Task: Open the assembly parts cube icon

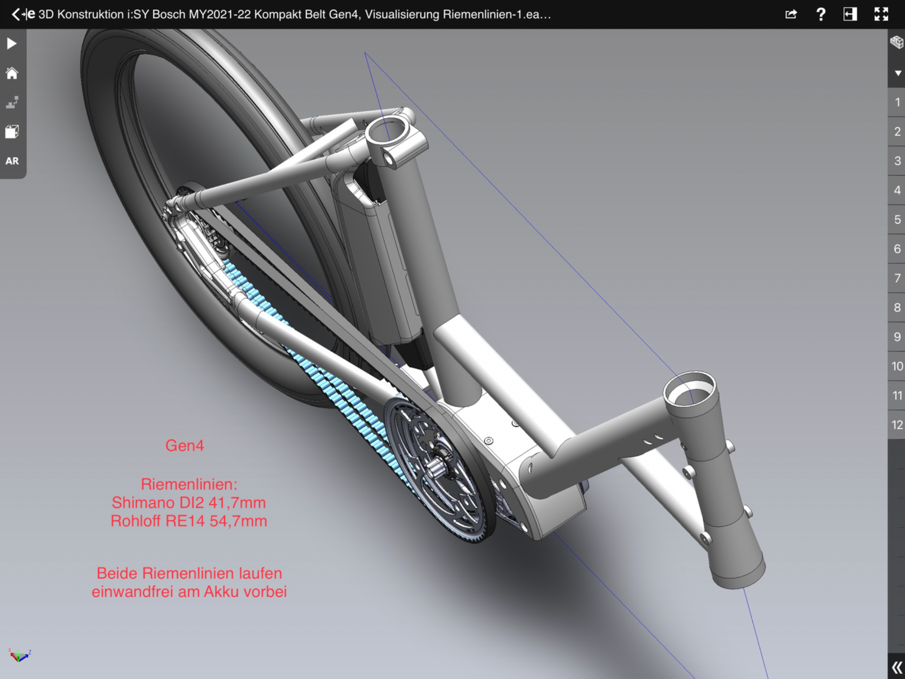Action: [x=896, y=43]
